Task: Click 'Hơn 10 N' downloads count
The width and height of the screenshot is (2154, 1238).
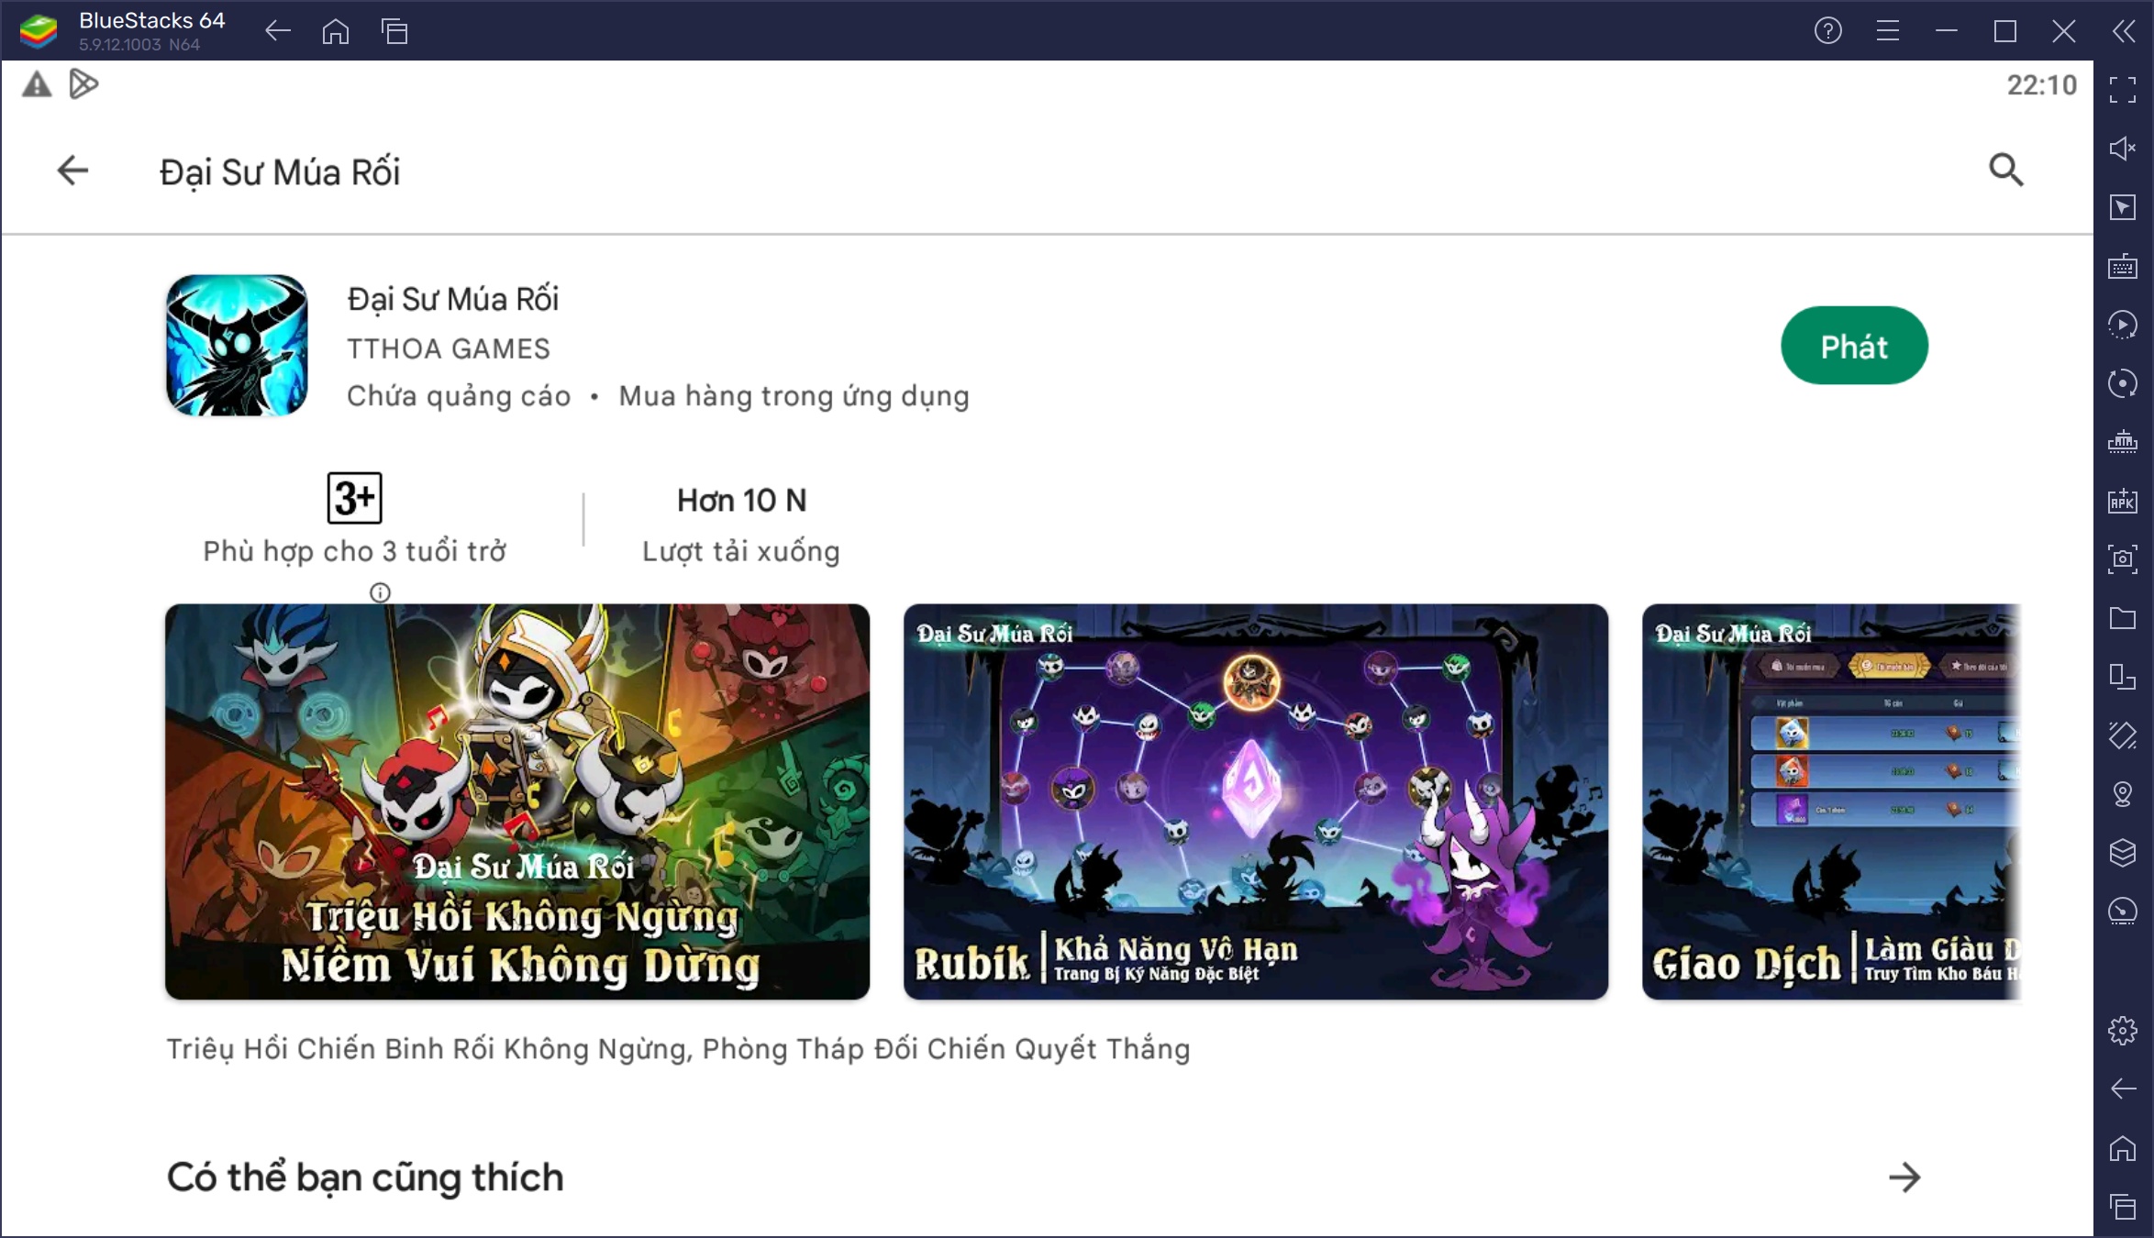Action: (741, 501)
